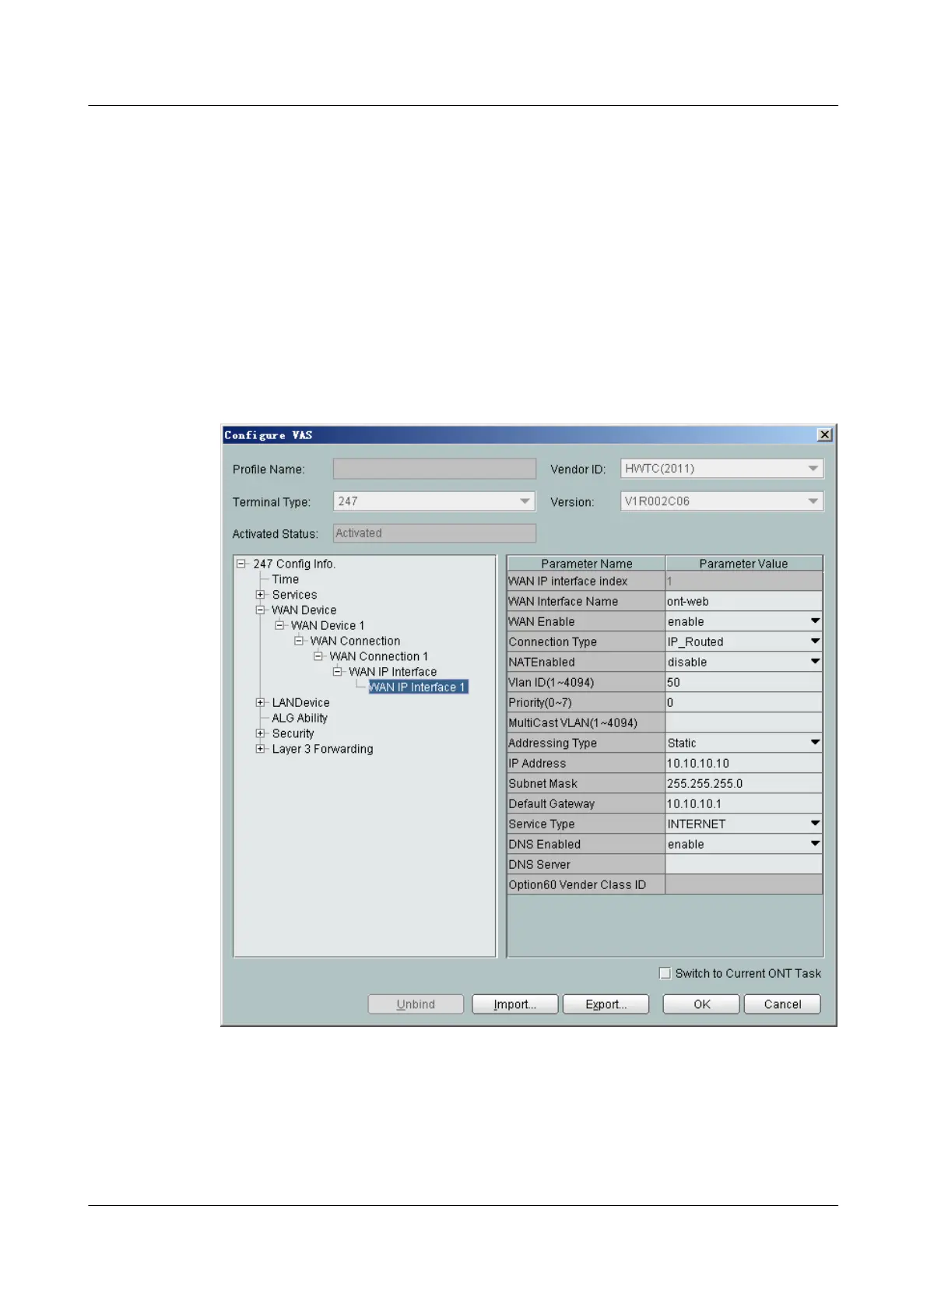The image size is (927, 1311).
Task: Collapse the WAN IP Interface node
Action: (338, 672)
